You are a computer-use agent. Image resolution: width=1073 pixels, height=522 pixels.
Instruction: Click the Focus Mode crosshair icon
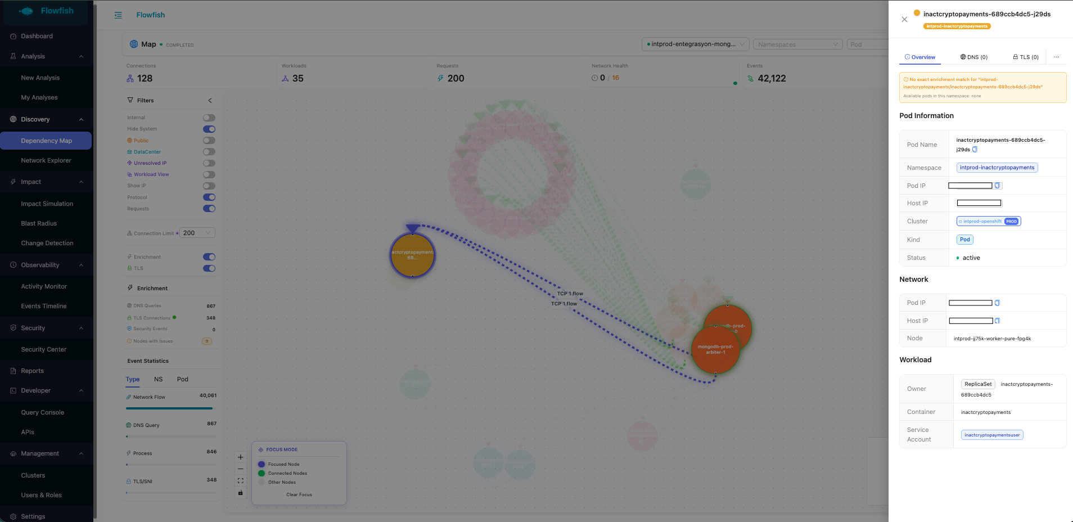tap(261, 450)
